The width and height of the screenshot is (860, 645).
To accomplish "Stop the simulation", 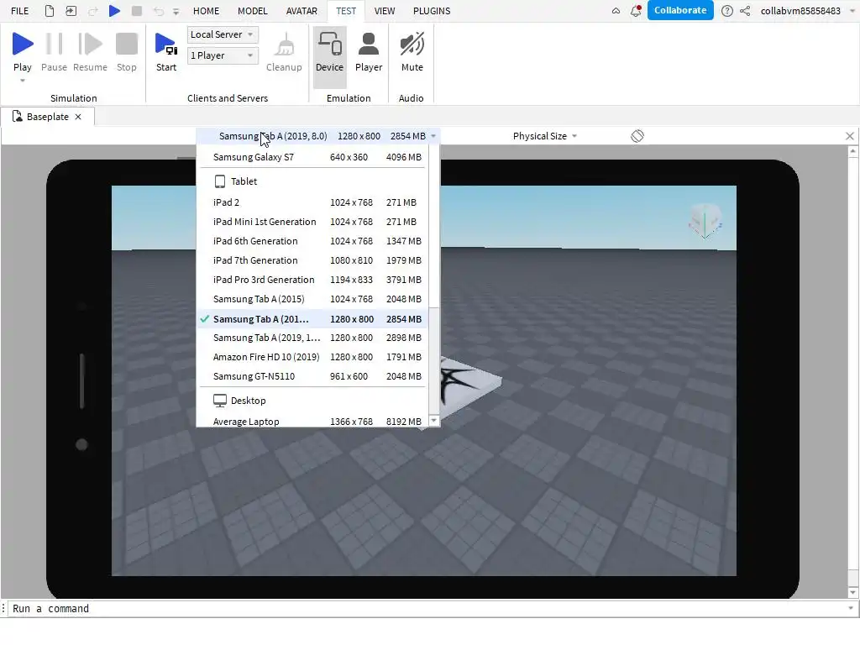I will pos(127,52).
